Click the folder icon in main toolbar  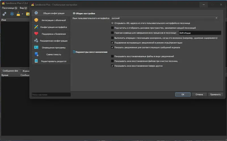coord(28,14)
